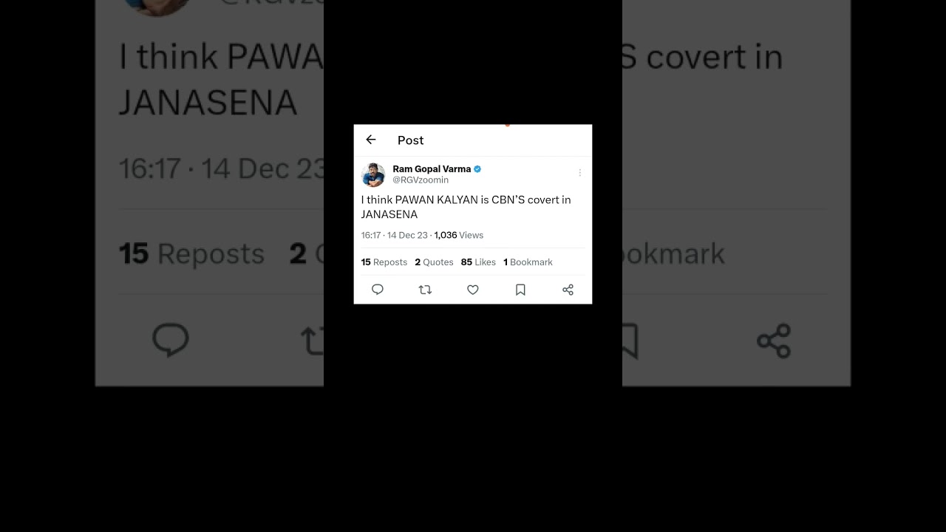
Task: View the 15 Reposts list in post card
Action: (x=384, y=262)
